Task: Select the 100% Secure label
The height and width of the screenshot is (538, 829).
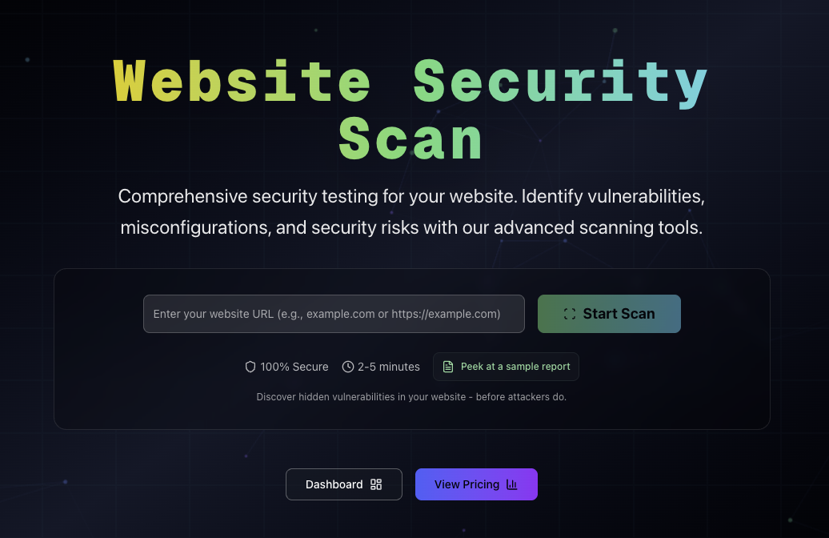Action: [x=294, y=367]
